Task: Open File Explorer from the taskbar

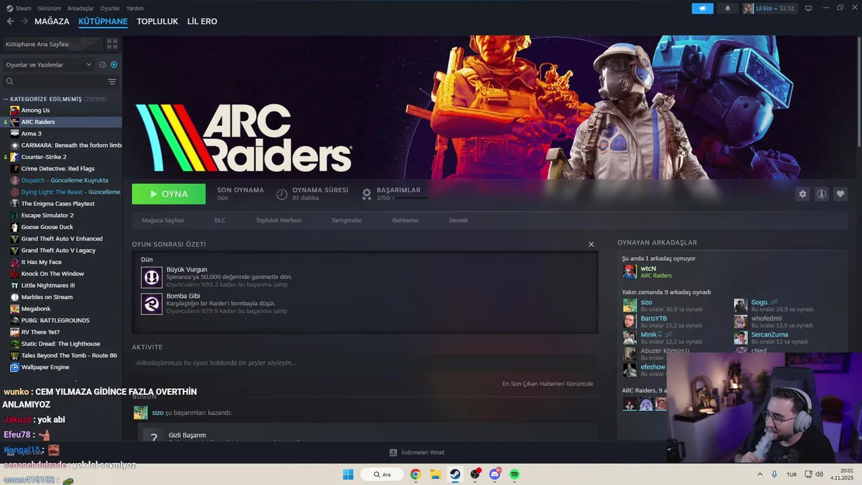Action: point(435,474)
